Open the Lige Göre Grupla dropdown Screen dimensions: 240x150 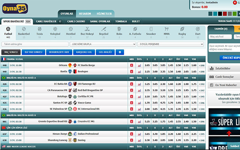pyautogui.click(x=103, y=44)
